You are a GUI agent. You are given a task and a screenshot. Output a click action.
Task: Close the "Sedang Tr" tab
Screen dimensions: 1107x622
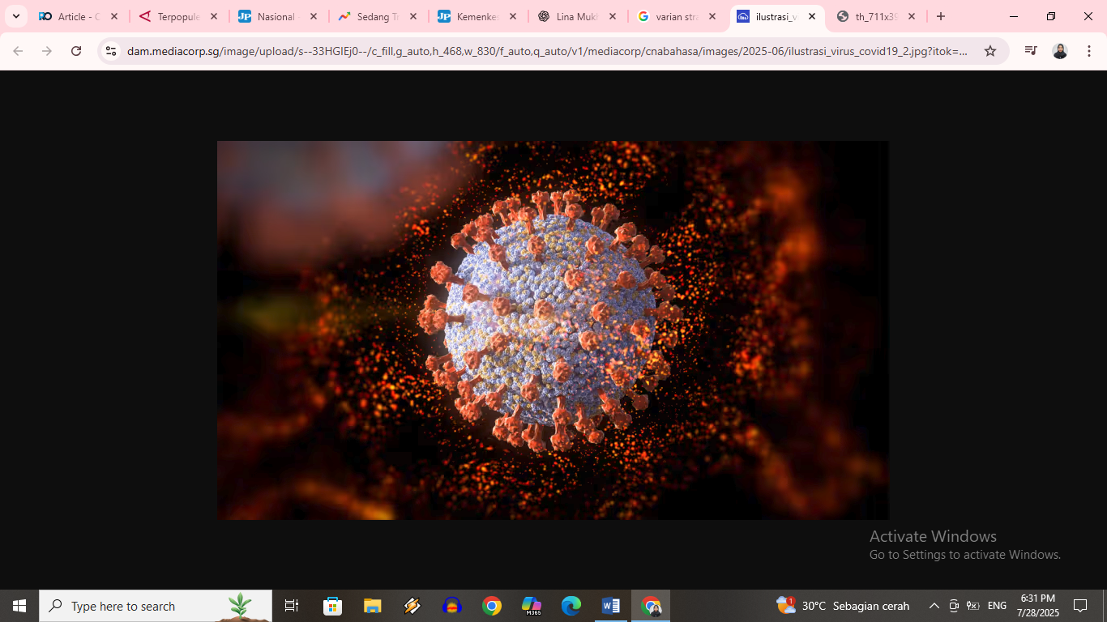click(x=413, y=16)
